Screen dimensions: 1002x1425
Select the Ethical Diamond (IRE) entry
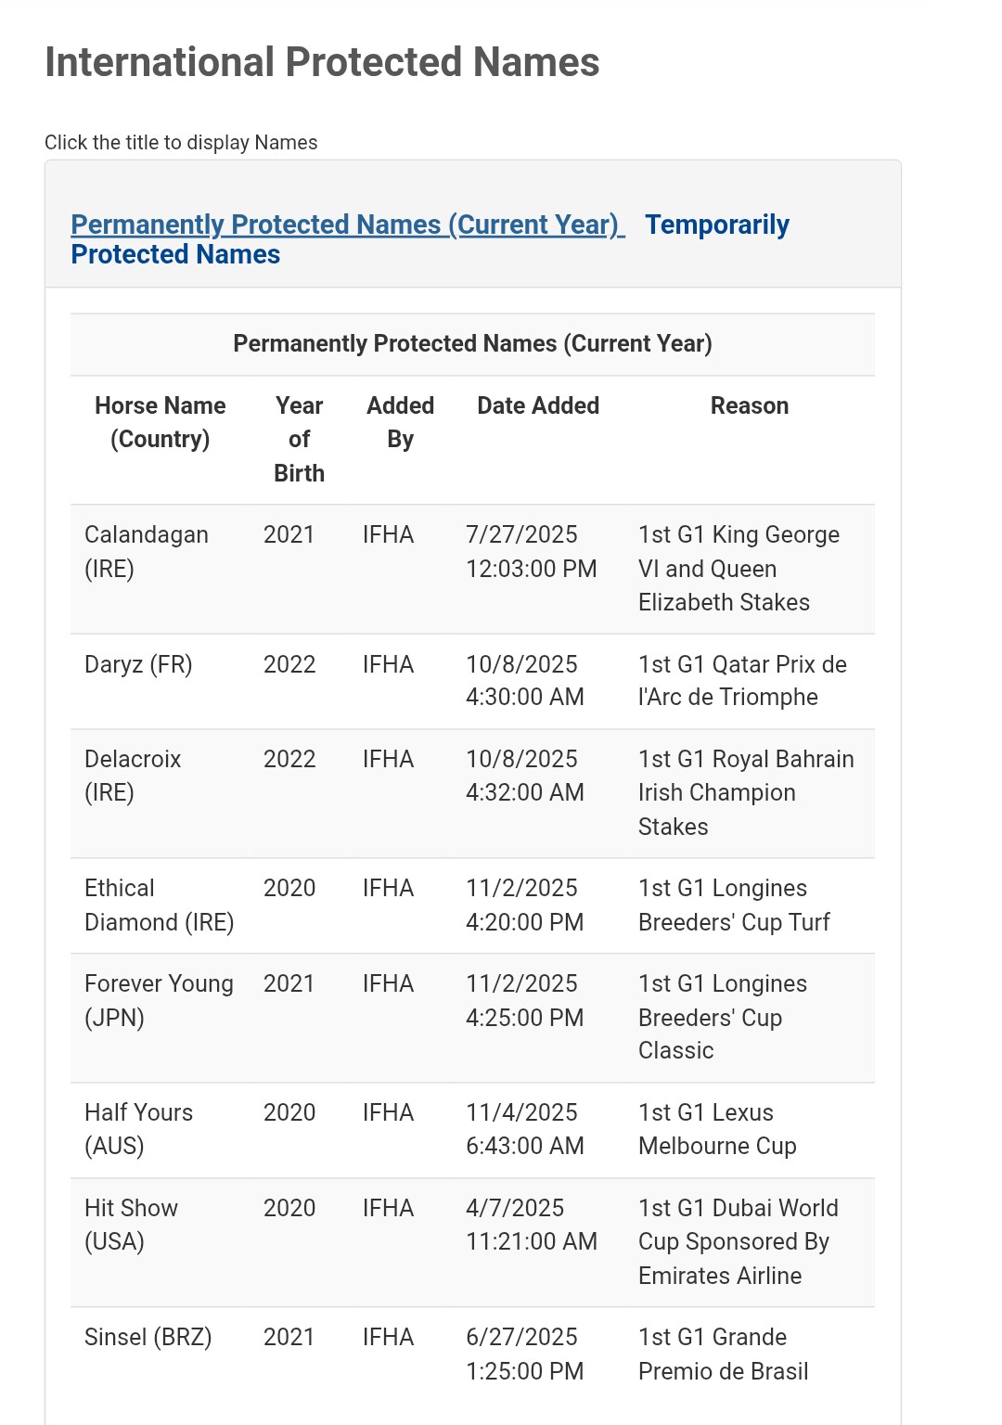point(159,905)
